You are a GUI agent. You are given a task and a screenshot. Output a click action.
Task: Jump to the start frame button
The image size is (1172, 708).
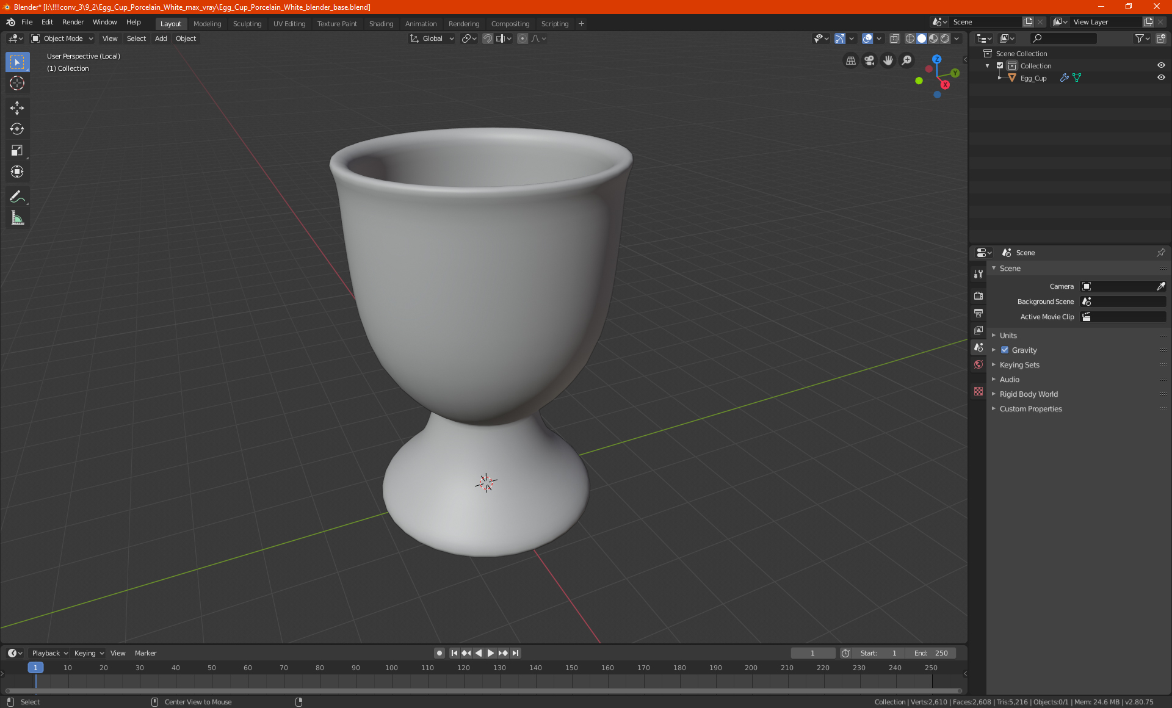pyautogui.click(x=454, y=653)
